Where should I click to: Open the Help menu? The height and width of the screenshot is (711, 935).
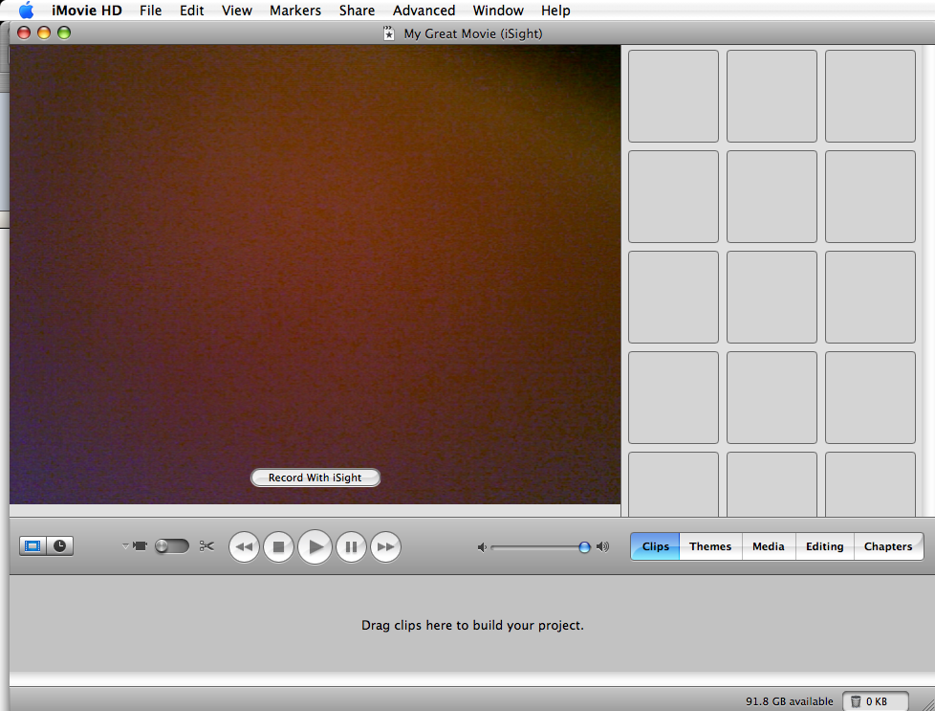coord(555,11)
